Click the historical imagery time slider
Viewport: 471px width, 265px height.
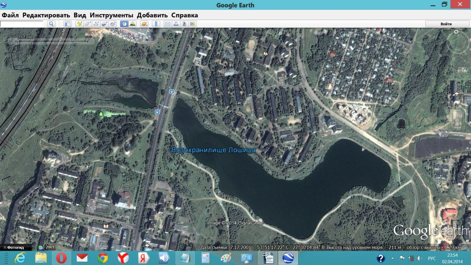52,41
